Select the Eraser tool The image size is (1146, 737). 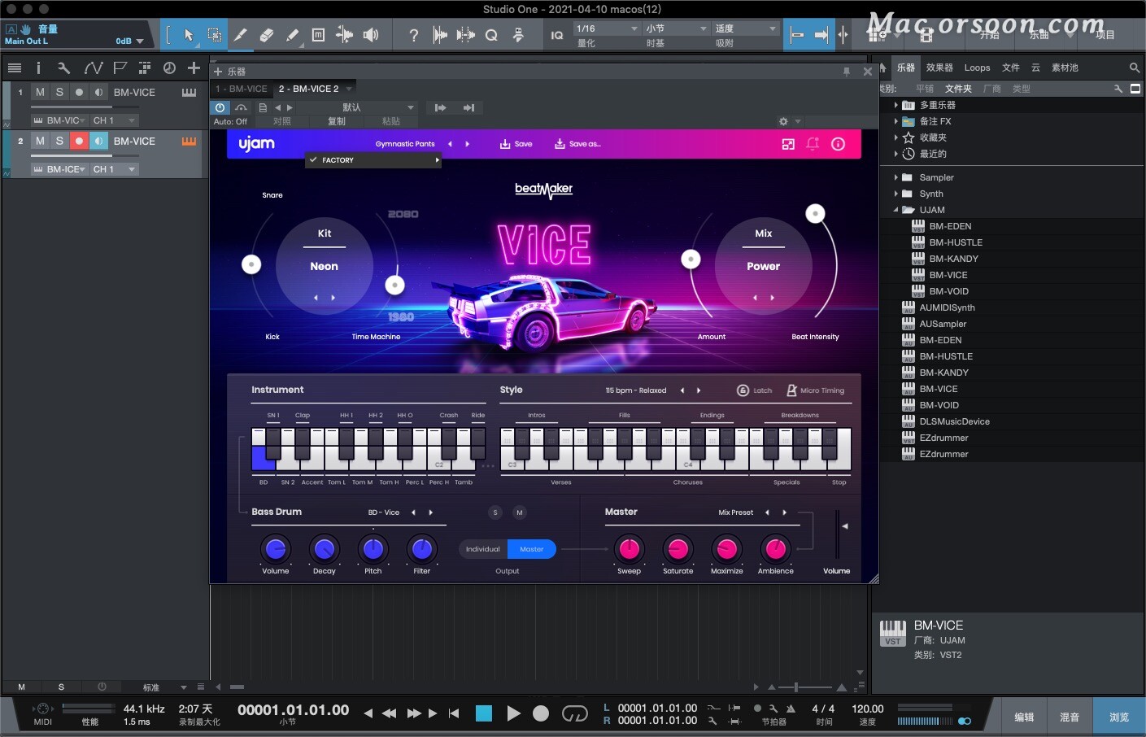[266, 35]
